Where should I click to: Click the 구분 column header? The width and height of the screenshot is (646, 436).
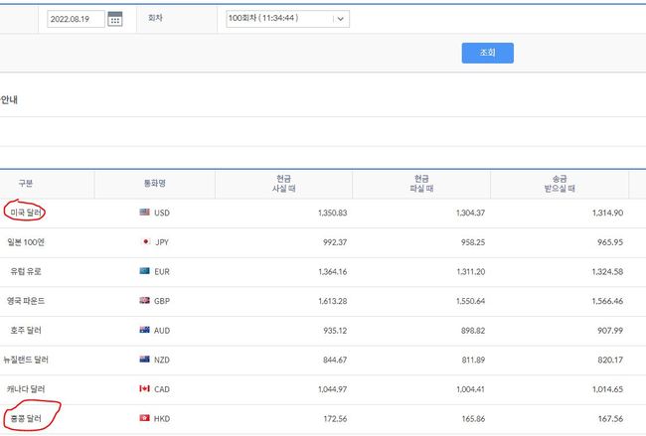point(26,184)
